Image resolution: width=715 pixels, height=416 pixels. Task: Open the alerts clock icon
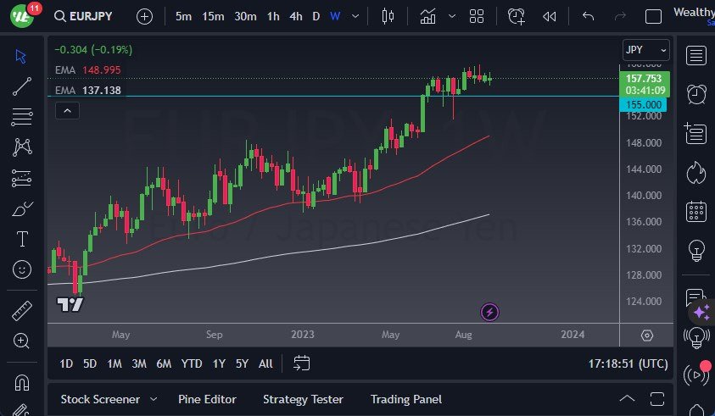click(x=696, y=93)
